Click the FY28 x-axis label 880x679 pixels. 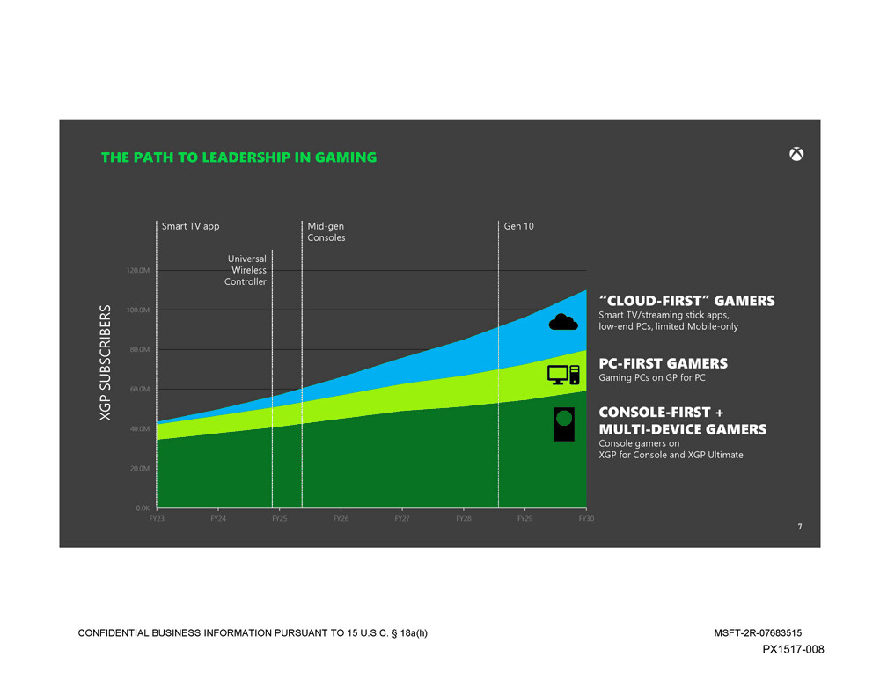coord(464,519)
